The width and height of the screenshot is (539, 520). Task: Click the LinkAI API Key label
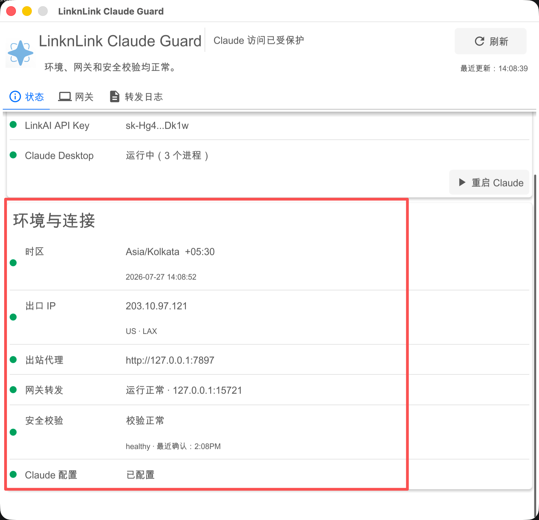[x=57, y=126]
